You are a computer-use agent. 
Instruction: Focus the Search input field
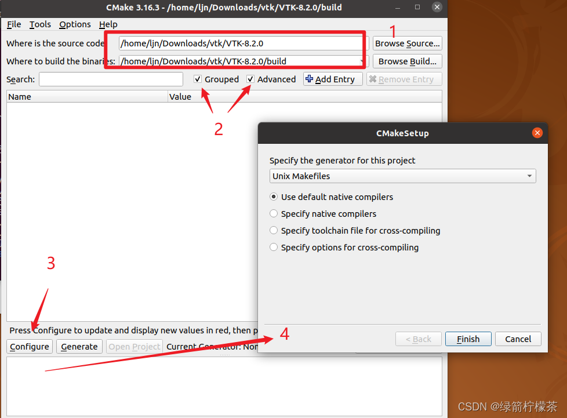[x=111, y=79]
